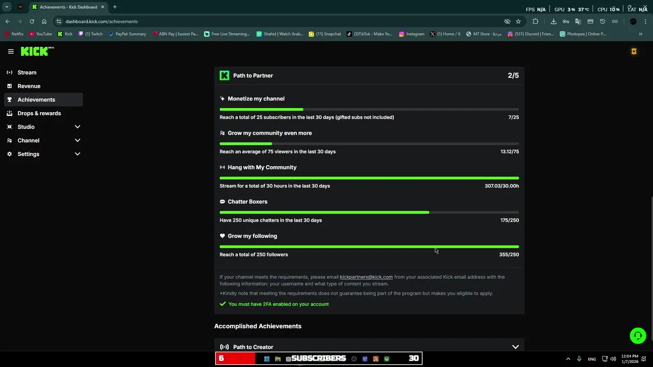653x367 pixels.
Task: Open the Netflix bookmark
Action: [x=14, y=34]
